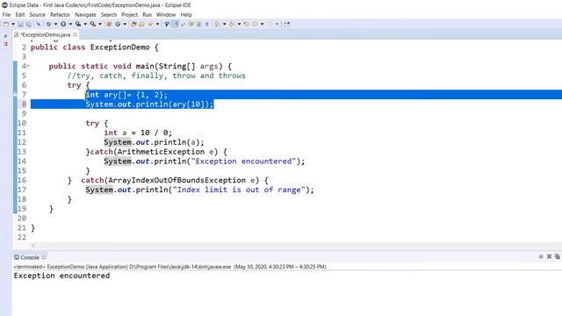Click the New Java Package icon
The height and width of the screenshot is (316, 562).
[109, 24]
